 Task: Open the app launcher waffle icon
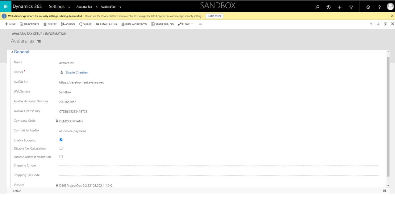click(6, 6)
